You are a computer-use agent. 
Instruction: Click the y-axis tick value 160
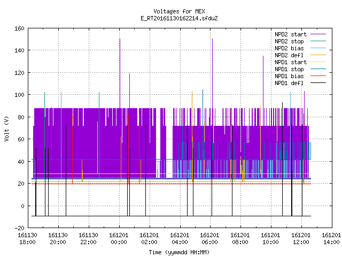click(19, 28)
